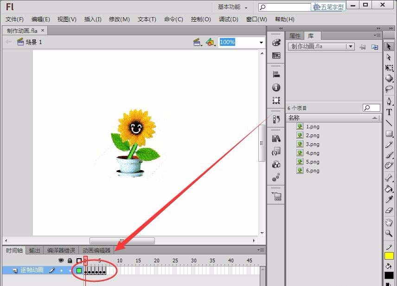Hide the 逐帧动画 layer
Screen dimensions: 397x286
coord(61,270)
